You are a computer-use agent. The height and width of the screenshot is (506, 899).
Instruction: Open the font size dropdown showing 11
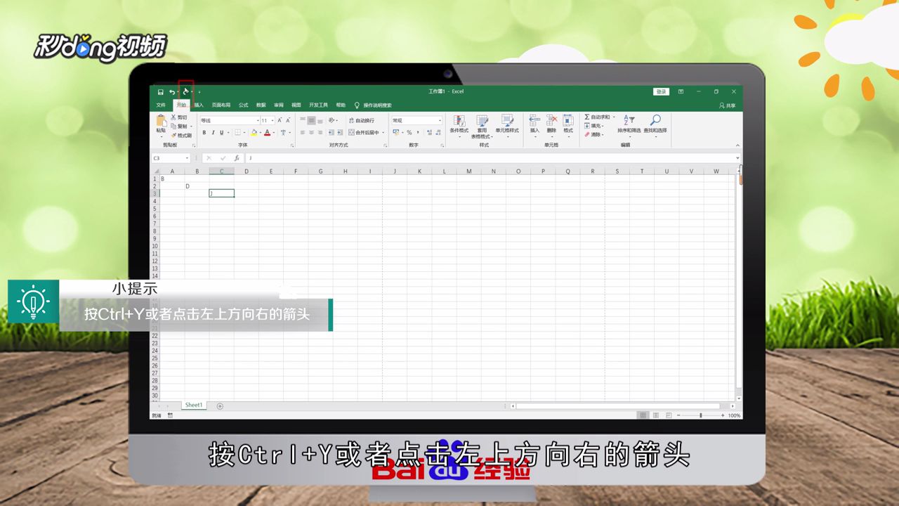273,120
